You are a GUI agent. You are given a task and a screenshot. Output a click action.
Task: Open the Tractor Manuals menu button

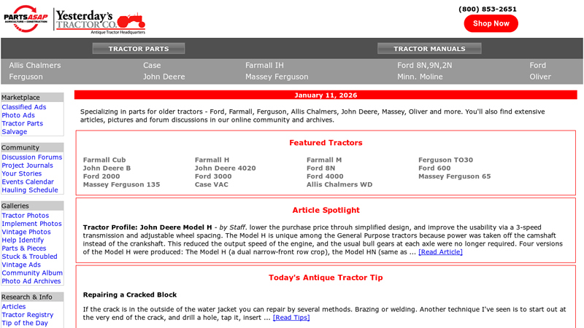(x=429, y=49)
